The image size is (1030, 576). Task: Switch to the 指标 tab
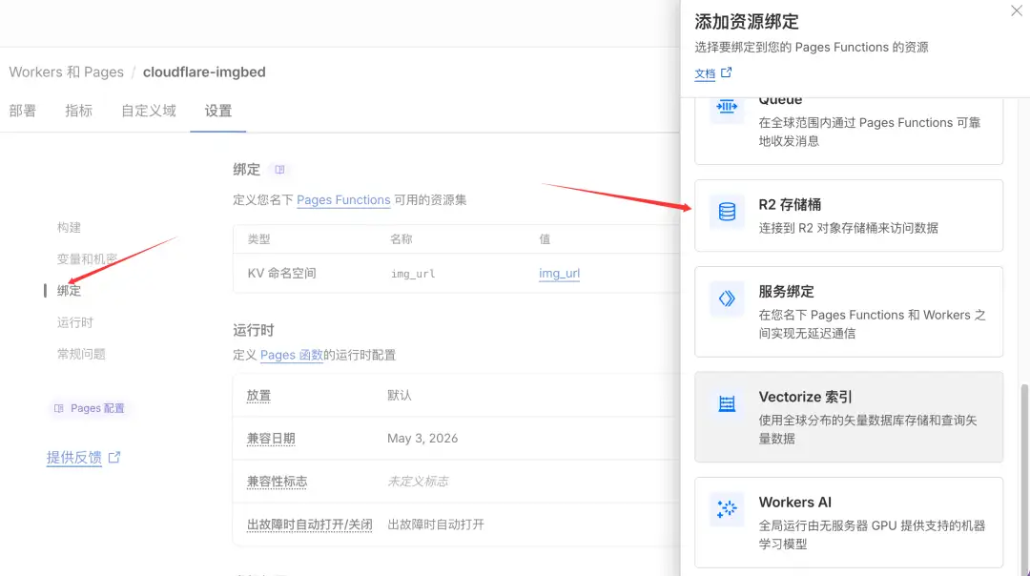[79, 111]
